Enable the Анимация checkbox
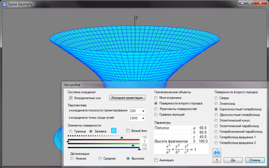This screenshot has width=269, height=168. [x=156, y=160]
